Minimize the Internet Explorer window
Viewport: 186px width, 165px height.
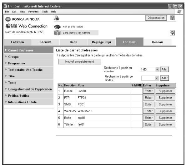170,6
